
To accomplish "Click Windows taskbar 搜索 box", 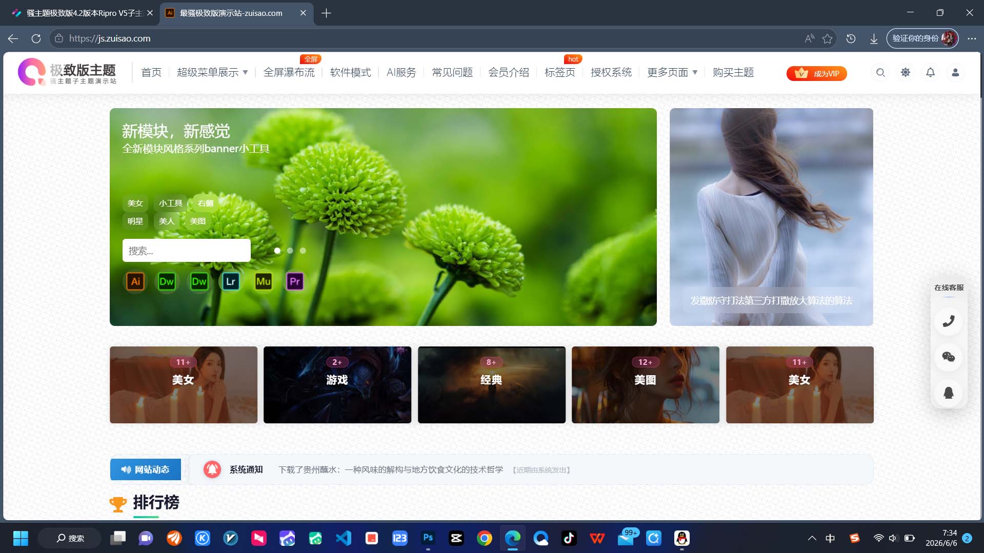I will click(x=70, y=538).
